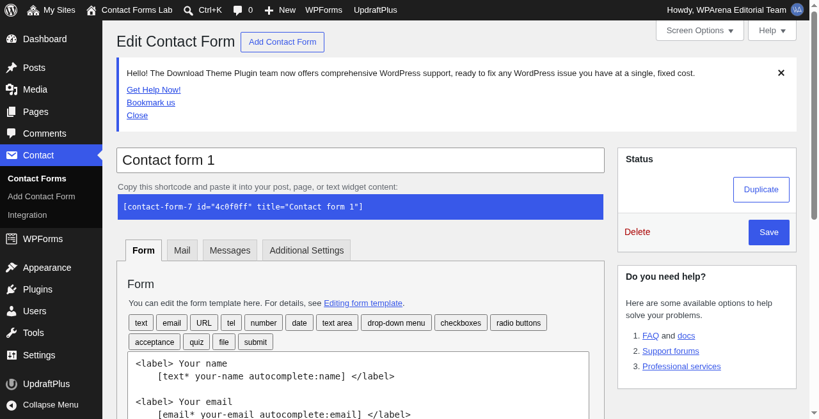Click Collapse Menu arrow icon

(x=12, y=405)
